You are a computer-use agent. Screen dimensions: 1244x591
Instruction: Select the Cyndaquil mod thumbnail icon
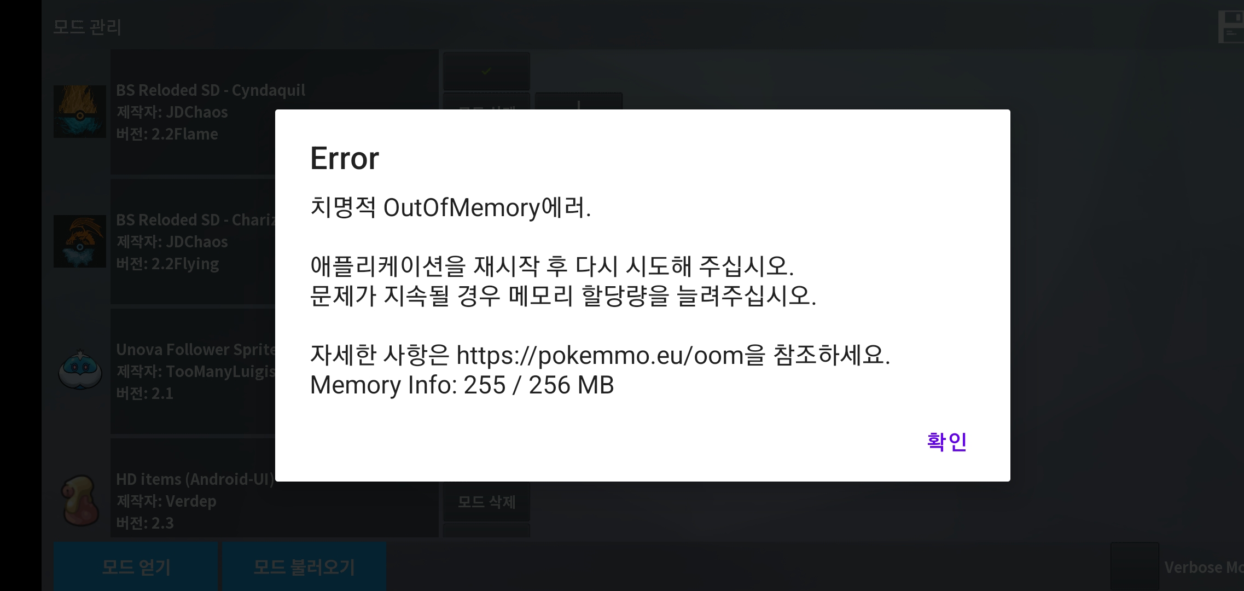tap(80, 112)
